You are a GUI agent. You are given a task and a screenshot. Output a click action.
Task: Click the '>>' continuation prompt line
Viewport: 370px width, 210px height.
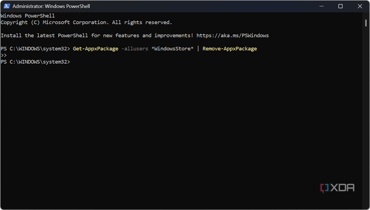(4, 55)
